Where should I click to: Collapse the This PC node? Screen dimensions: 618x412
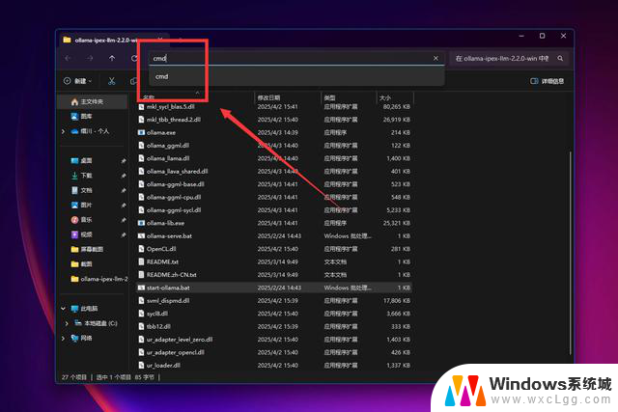click(64, 309)
